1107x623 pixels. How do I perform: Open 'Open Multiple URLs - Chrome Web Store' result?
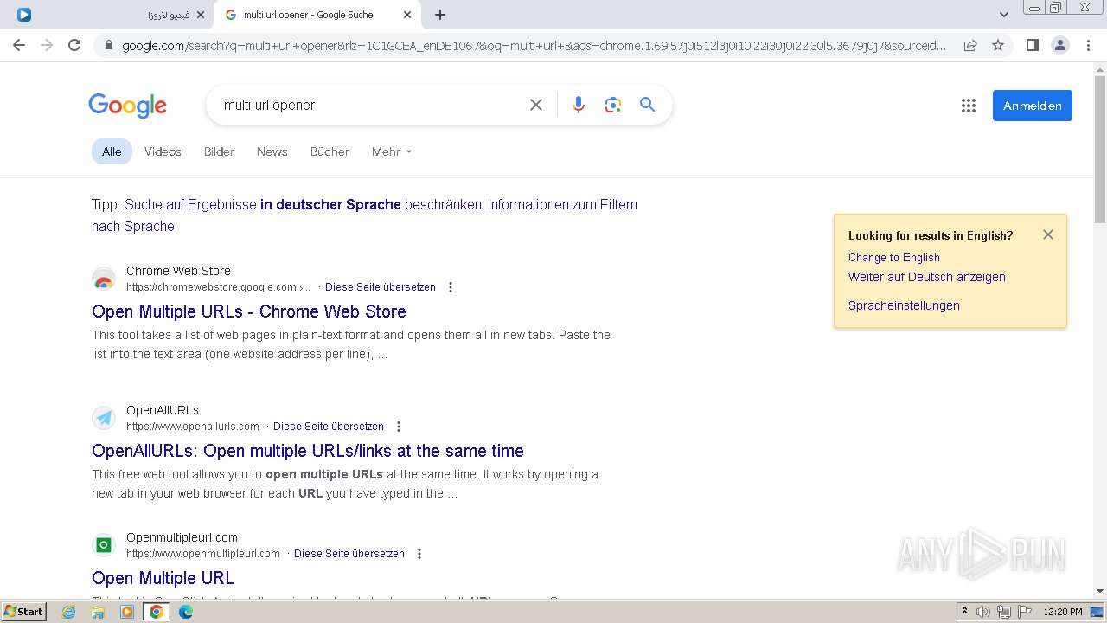pyautogui.click(x=249, y=311)
